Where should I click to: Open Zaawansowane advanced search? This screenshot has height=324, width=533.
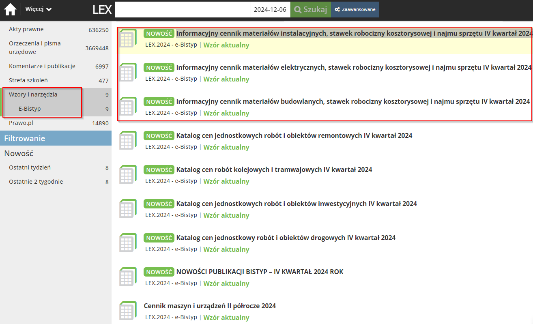tap(355, 10)
